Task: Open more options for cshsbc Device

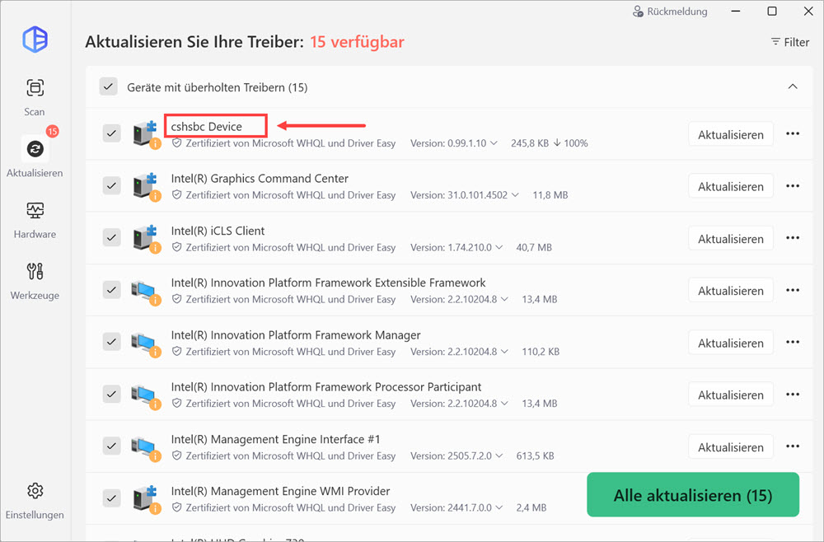Action: point(793,134)
